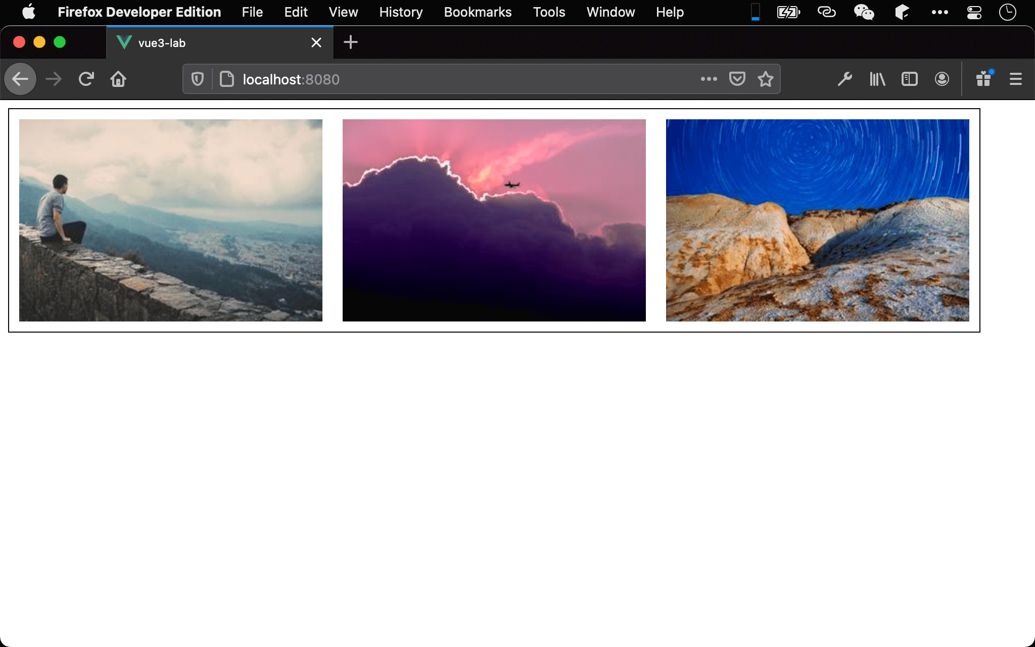
Task: Open the hamburger application menu
Action: coord(1016,79)
